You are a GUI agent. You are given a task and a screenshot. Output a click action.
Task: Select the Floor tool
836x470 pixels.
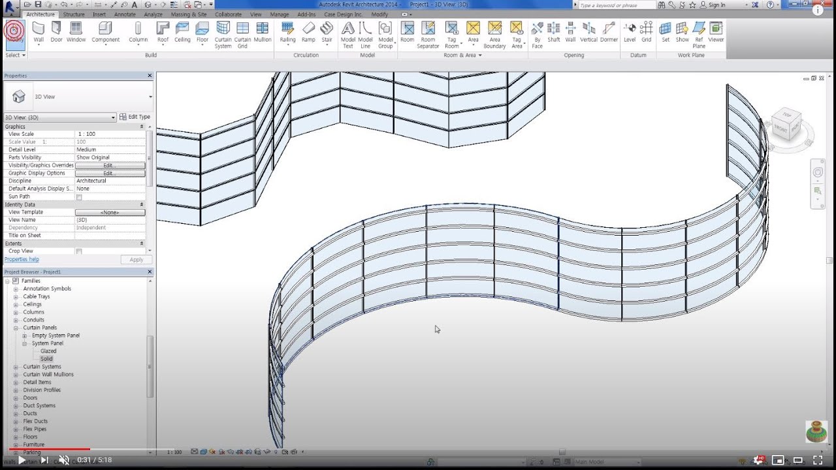pyautogui.click(x=202, y=32)
